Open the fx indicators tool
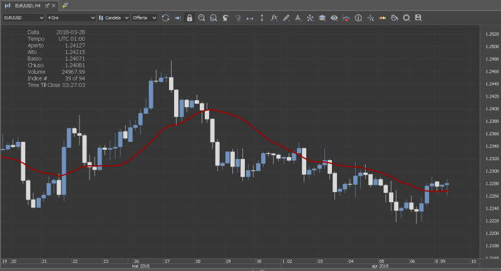Image resolution: width=501 pixels, height=271 pixels. (274, 18)
